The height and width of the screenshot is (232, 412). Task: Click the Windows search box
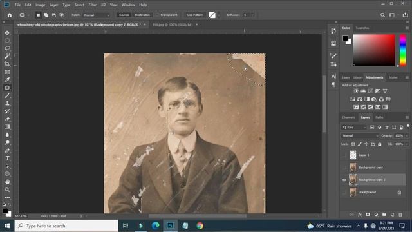pyautogui.click(x=66, y=226)
